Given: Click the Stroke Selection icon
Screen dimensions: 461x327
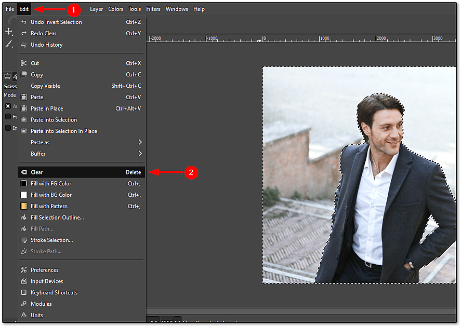Looking at the screenshot, I should (x=24, y=240).
